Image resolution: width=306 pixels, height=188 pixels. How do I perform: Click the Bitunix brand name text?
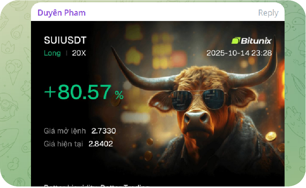tap(256, 41)
